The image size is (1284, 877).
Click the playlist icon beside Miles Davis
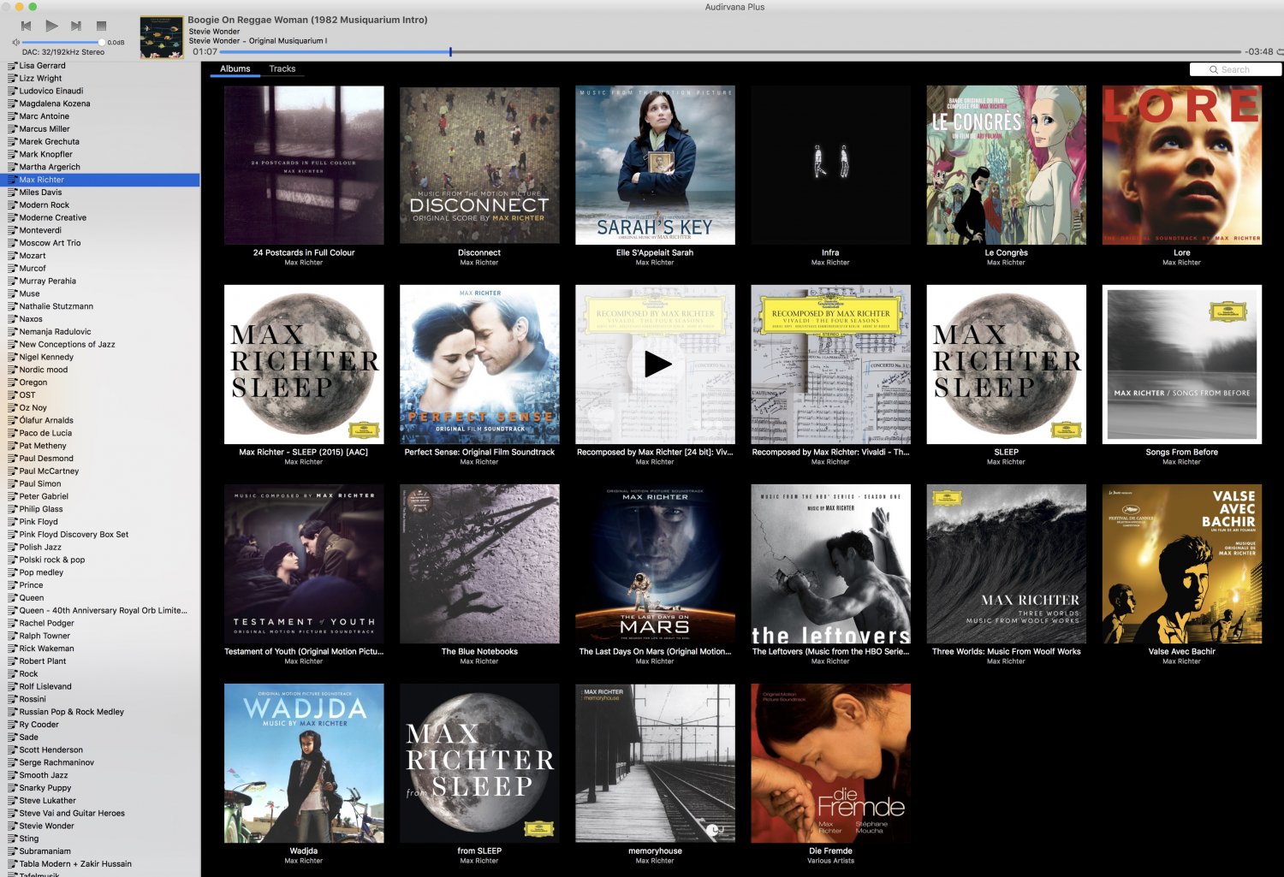click(x=12, y=193)
